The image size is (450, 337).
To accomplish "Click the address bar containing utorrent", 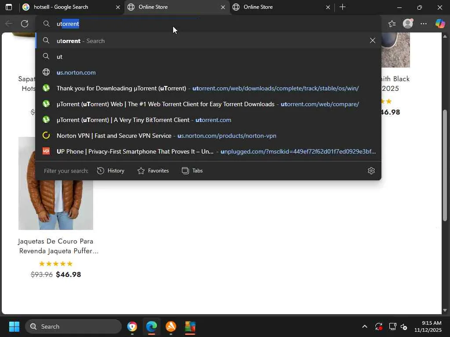I will tap(208, 24).
